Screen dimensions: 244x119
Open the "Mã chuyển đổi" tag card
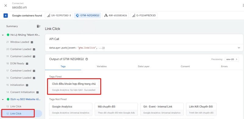(x=116, y=109)
